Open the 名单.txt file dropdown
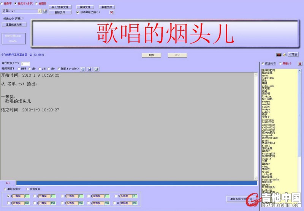Image resolution: width=304 pixels, height=211 pixels. [40, 11]
